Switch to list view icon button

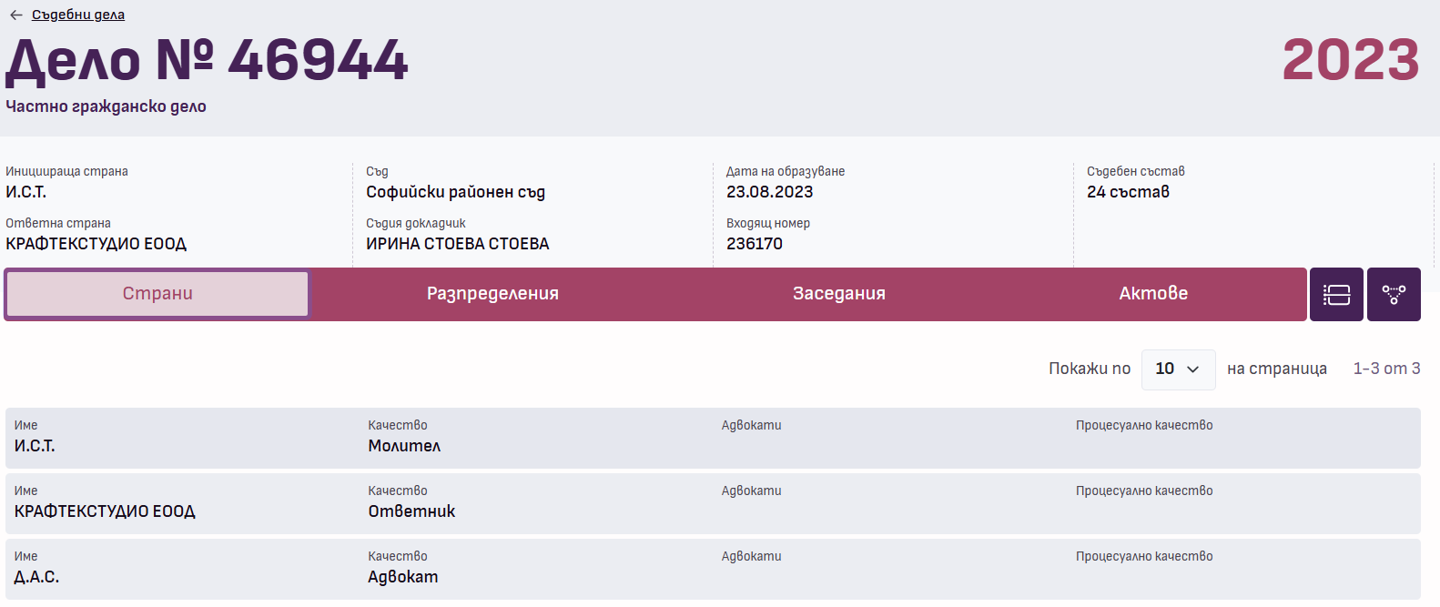click(x=1335, y=294)
